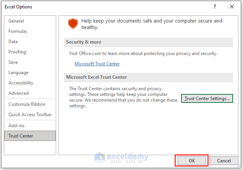Click the Trust Center Settings button
Image resolution: width=243 pixels, height=170 pixels.
[207, 99]
